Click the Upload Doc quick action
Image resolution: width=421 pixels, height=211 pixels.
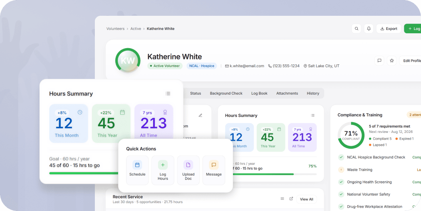coord(188,170)
